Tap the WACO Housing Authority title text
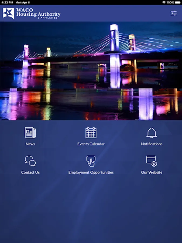 (x=38, y=13)
